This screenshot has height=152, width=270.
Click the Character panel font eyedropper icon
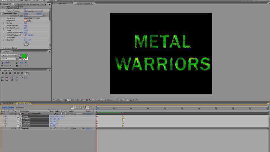[x=21, y=55]
